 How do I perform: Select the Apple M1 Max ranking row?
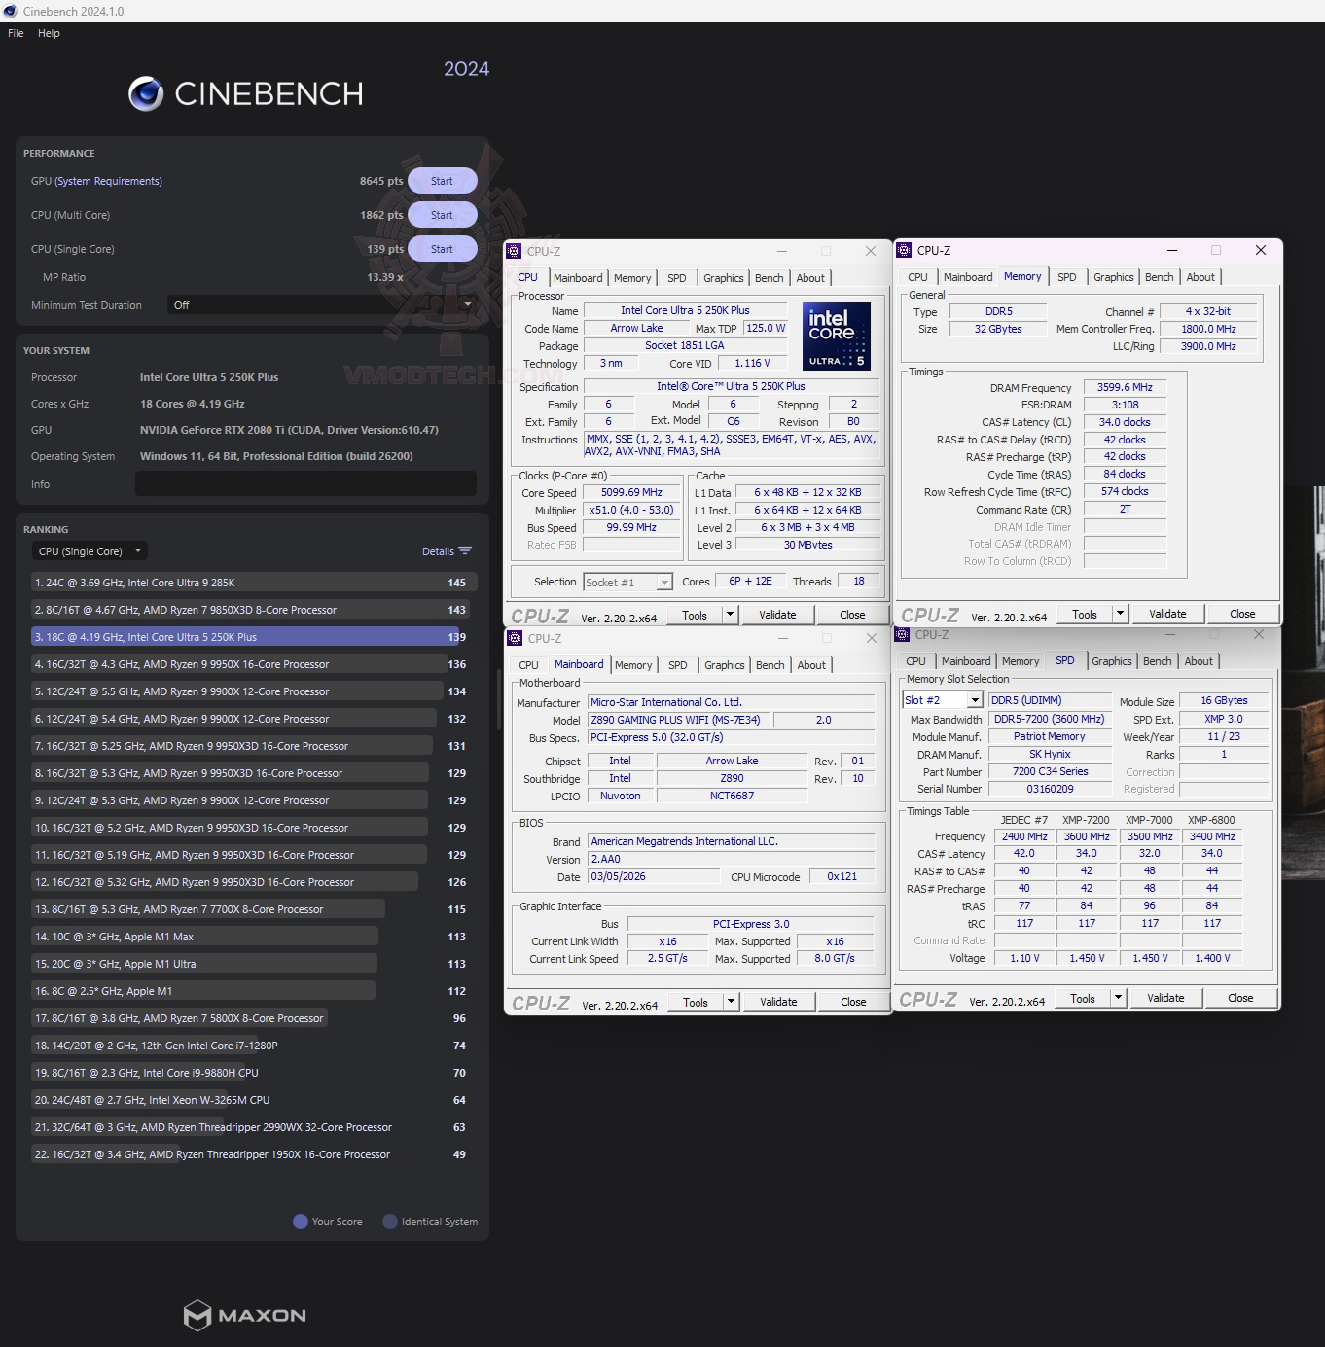254,937
